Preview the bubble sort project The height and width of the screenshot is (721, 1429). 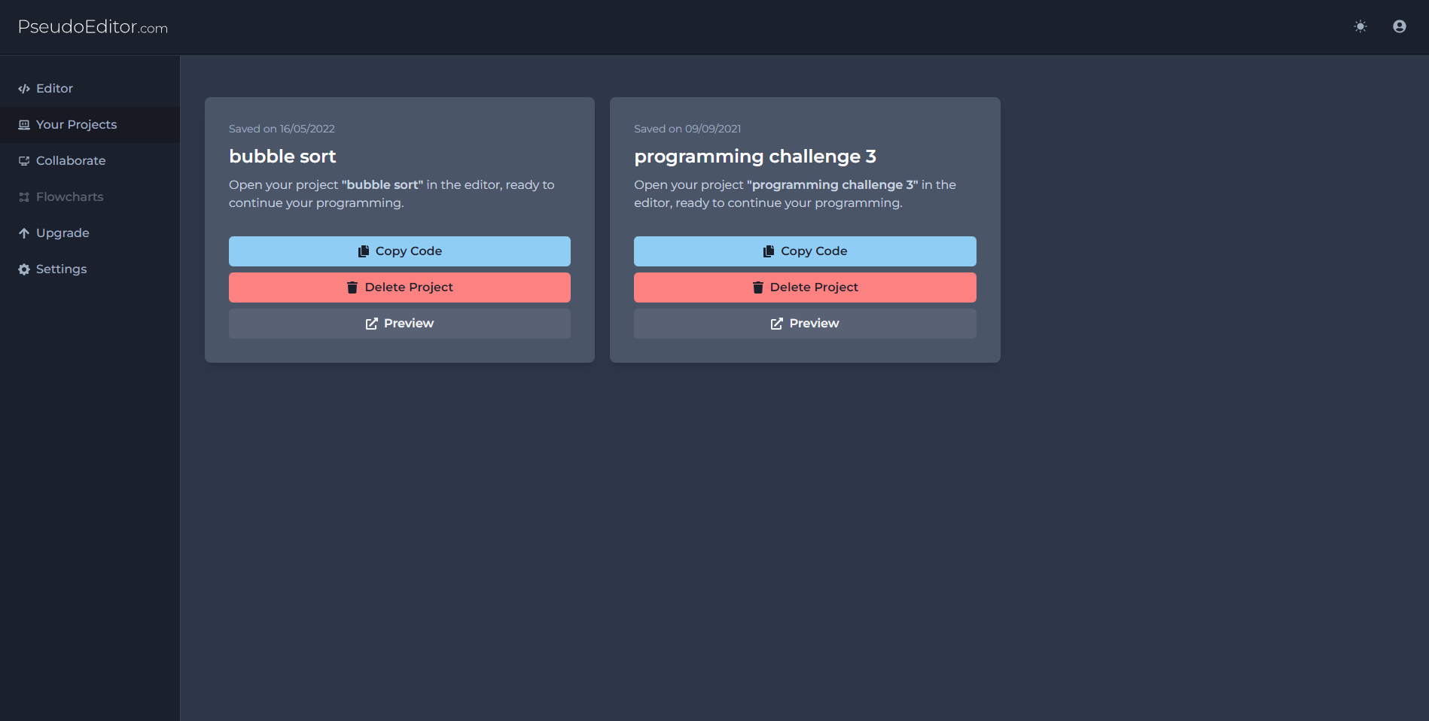pyautogui.click(x=400, y=324)
